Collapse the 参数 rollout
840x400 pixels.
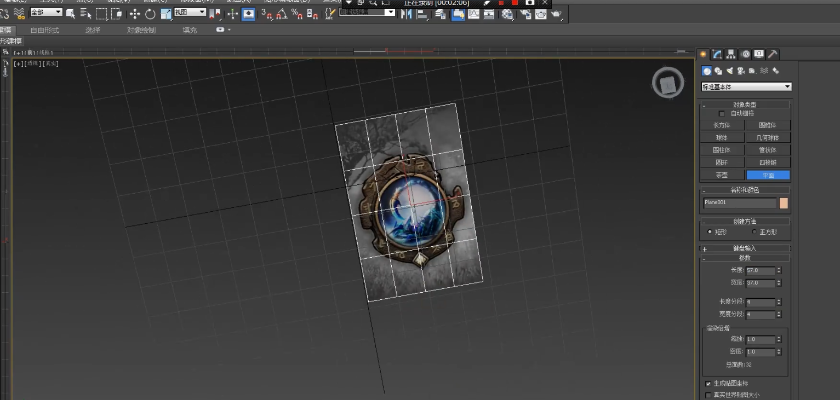(x=745, y=258)
